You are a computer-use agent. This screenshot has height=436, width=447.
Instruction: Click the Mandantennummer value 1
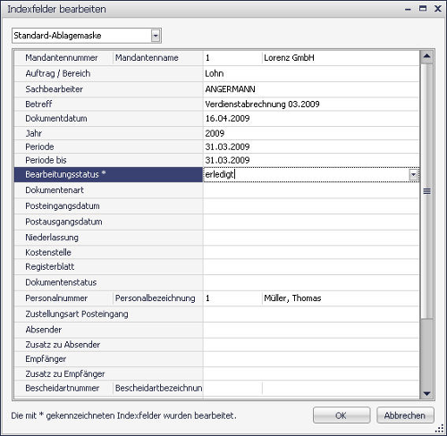pyautogui.click(x=232, y=58)
